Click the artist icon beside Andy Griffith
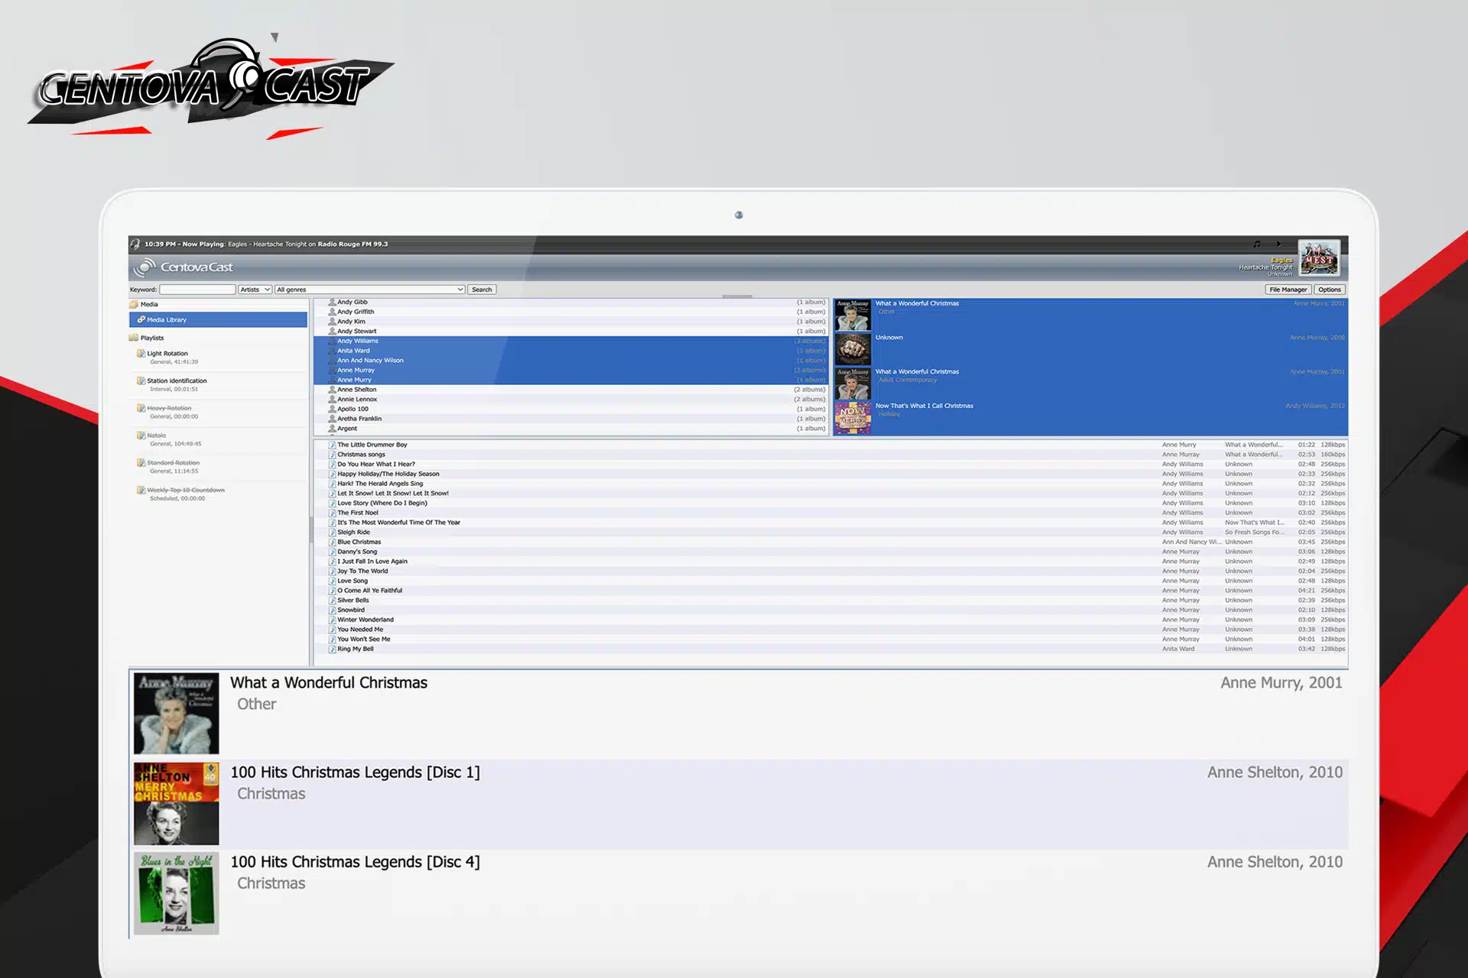 [333, 312]
